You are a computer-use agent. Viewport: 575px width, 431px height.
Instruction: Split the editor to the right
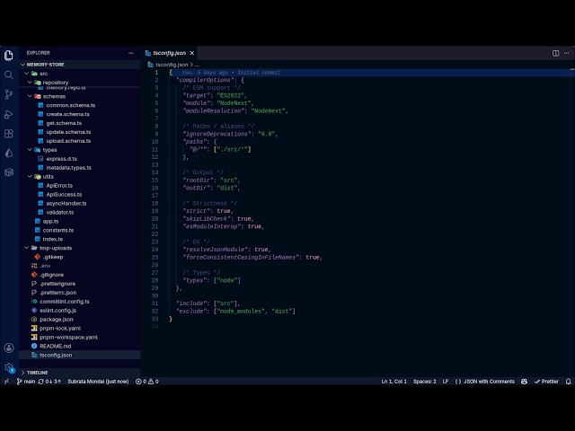[555, 53]
